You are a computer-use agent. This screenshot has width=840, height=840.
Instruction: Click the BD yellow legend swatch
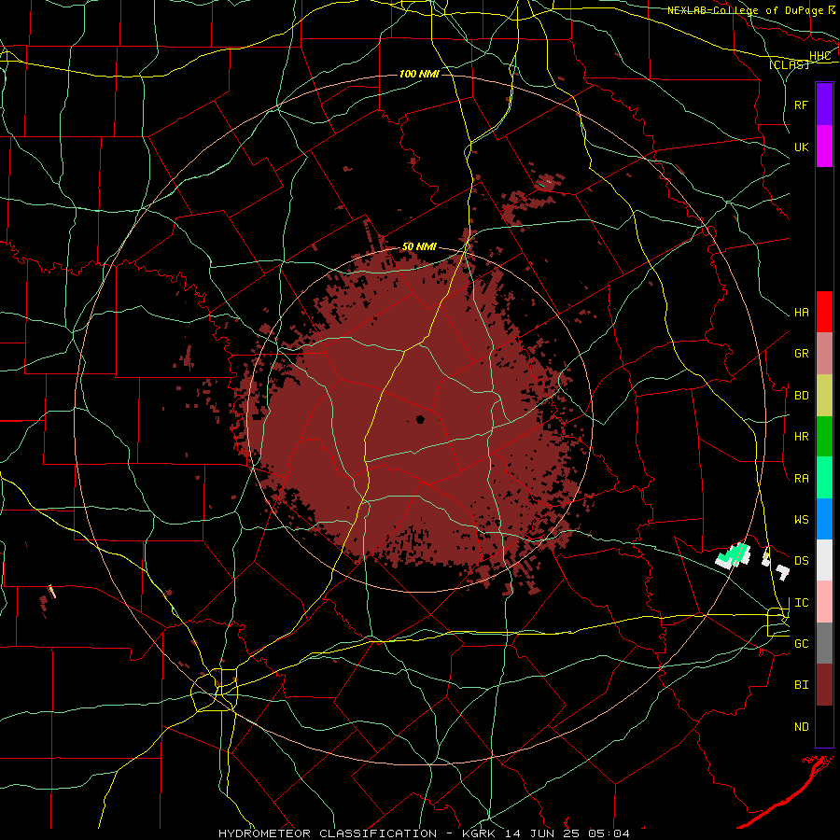click(824, 396)
